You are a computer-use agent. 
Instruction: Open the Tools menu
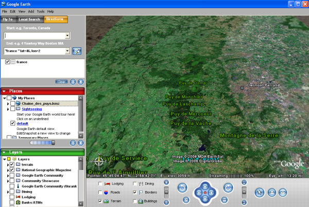click(41, 11)
